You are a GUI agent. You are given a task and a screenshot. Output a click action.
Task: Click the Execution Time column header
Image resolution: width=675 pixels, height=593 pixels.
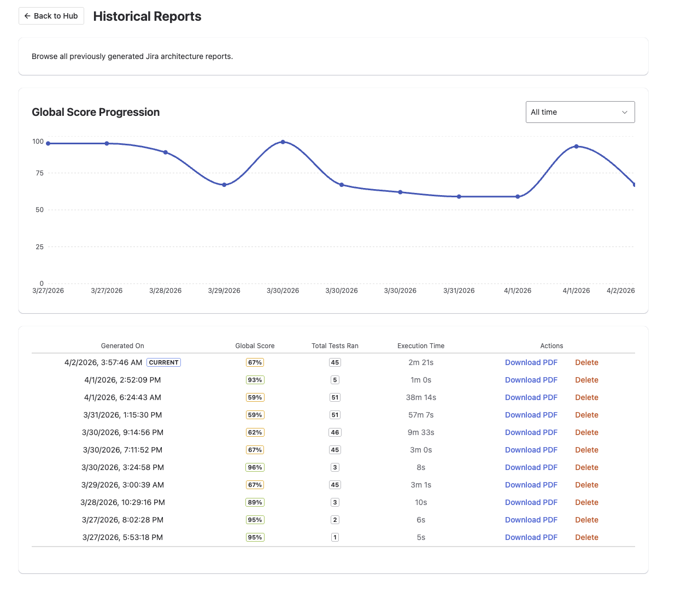pyautogui.click(x=421, y=345)
